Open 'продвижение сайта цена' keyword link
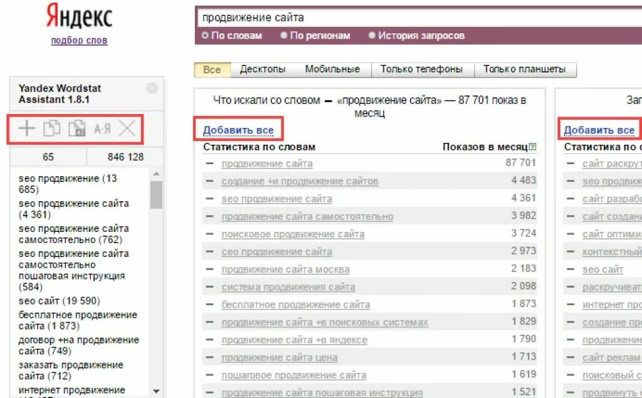The width and height of the screenshot is (642, 398). 280,357
